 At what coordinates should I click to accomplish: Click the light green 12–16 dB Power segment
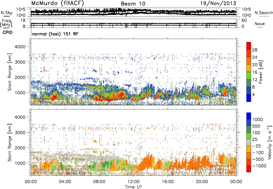249,76
